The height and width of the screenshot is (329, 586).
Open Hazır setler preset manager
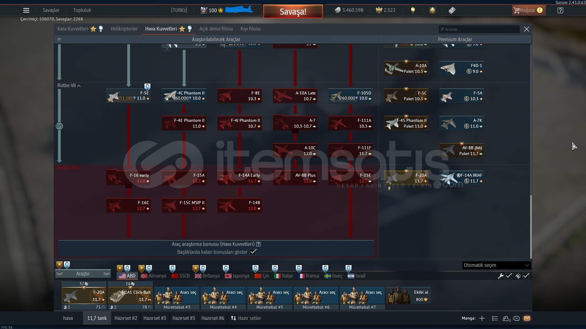[x=246, y=318]
